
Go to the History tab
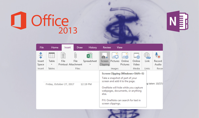pos(93,48)
